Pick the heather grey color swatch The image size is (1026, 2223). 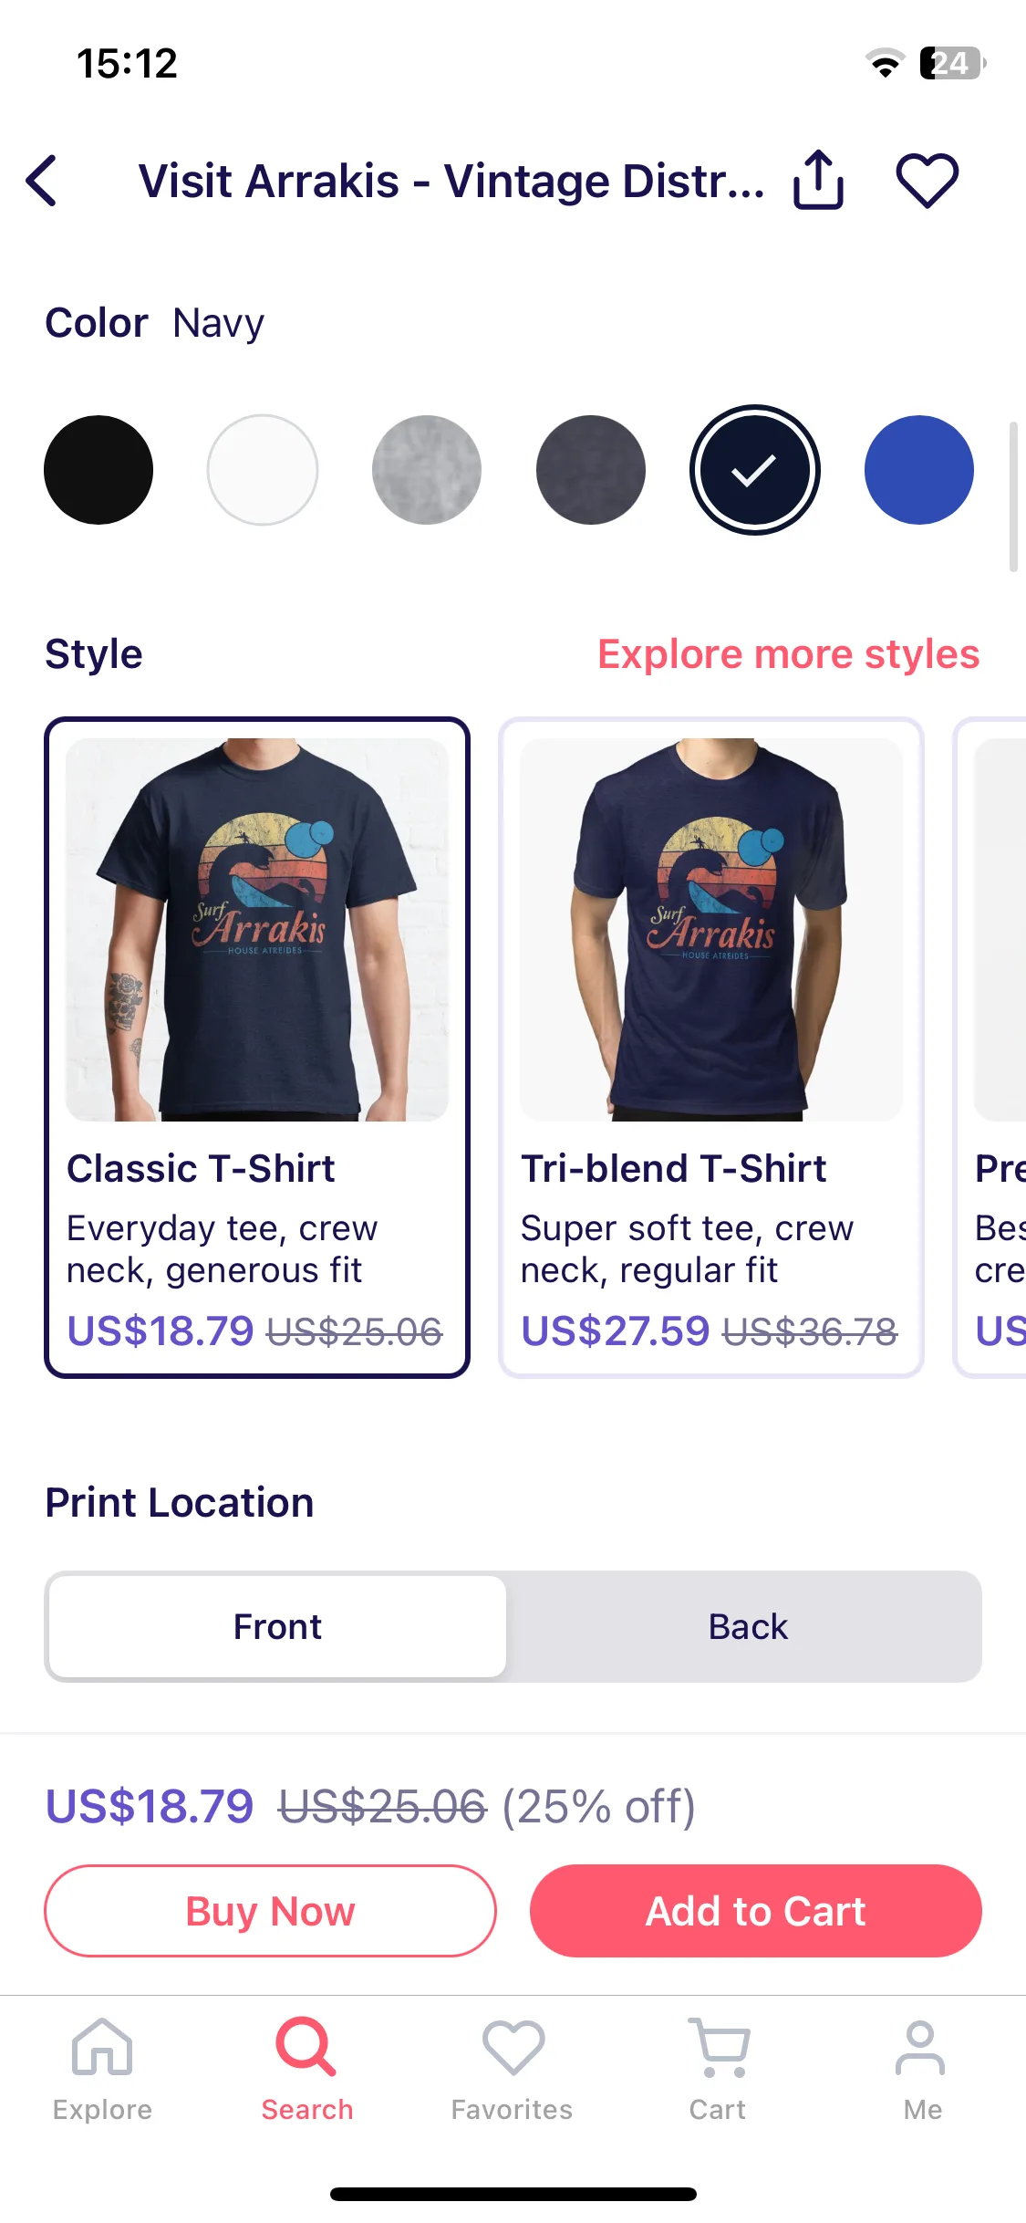coord(427,470)
